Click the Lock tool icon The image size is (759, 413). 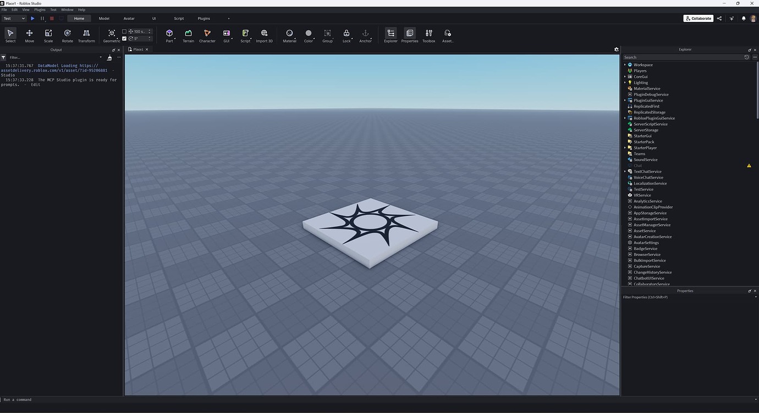(x=346, y=36)
